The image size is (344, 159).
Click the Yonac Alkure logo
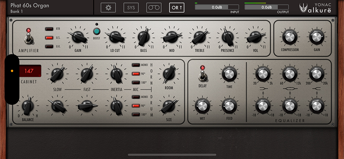tap(318, 8)
